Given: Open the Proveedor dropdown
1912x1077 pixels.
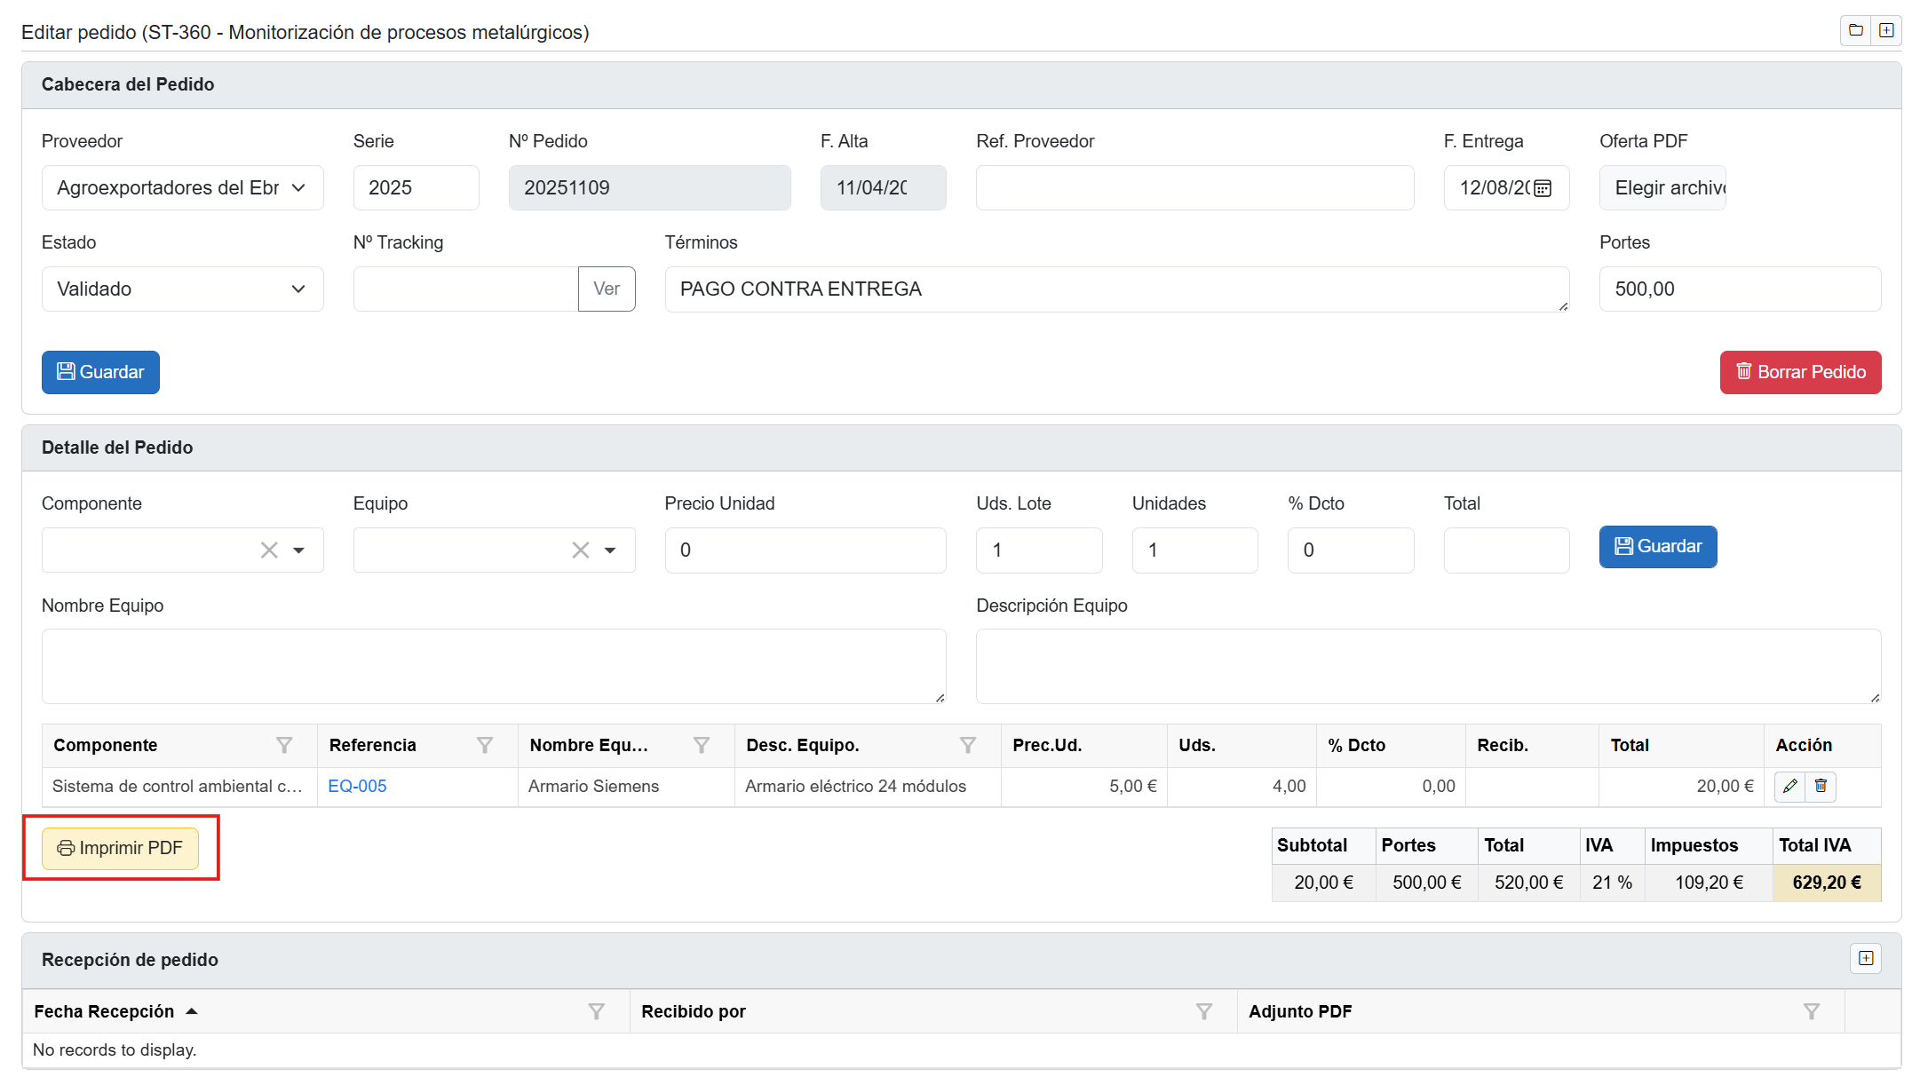Looking at the screenshot, I should pos(182,188).
